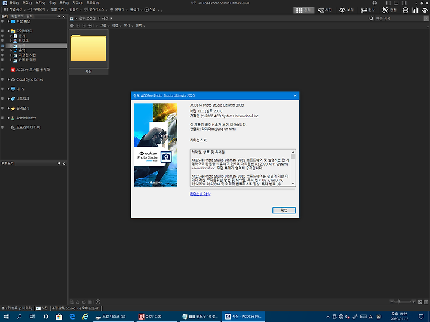This screenshot has width=430, height=322.
Task: Open the 보내기 send dropdown
Action: click(119, 10)
